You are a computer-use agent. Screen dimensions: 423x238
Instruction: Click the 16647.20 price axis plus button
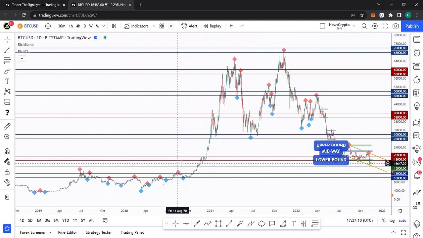tap(388, 164)
